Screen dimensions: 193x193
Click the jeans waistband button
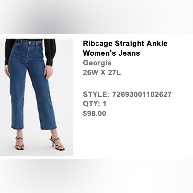point(29,43)
